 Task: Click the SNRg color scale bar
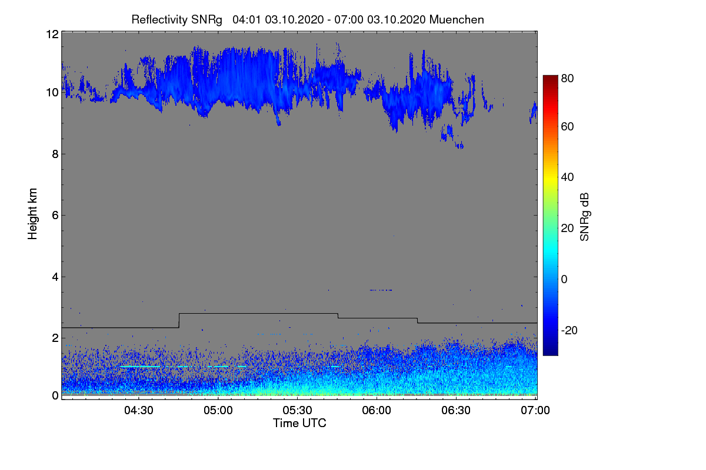pyautogui.click(x=550, y=215)
